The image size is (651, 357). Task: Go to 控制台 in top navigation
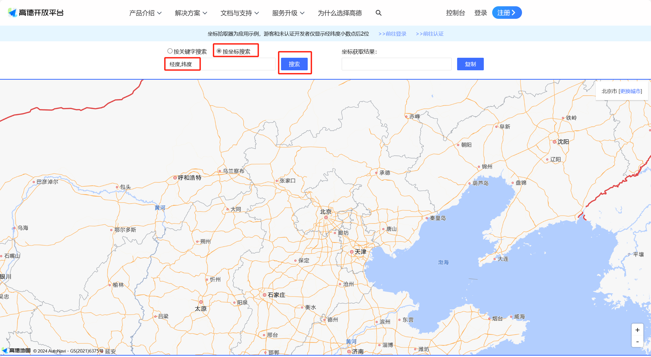click(x=455, y=13)
